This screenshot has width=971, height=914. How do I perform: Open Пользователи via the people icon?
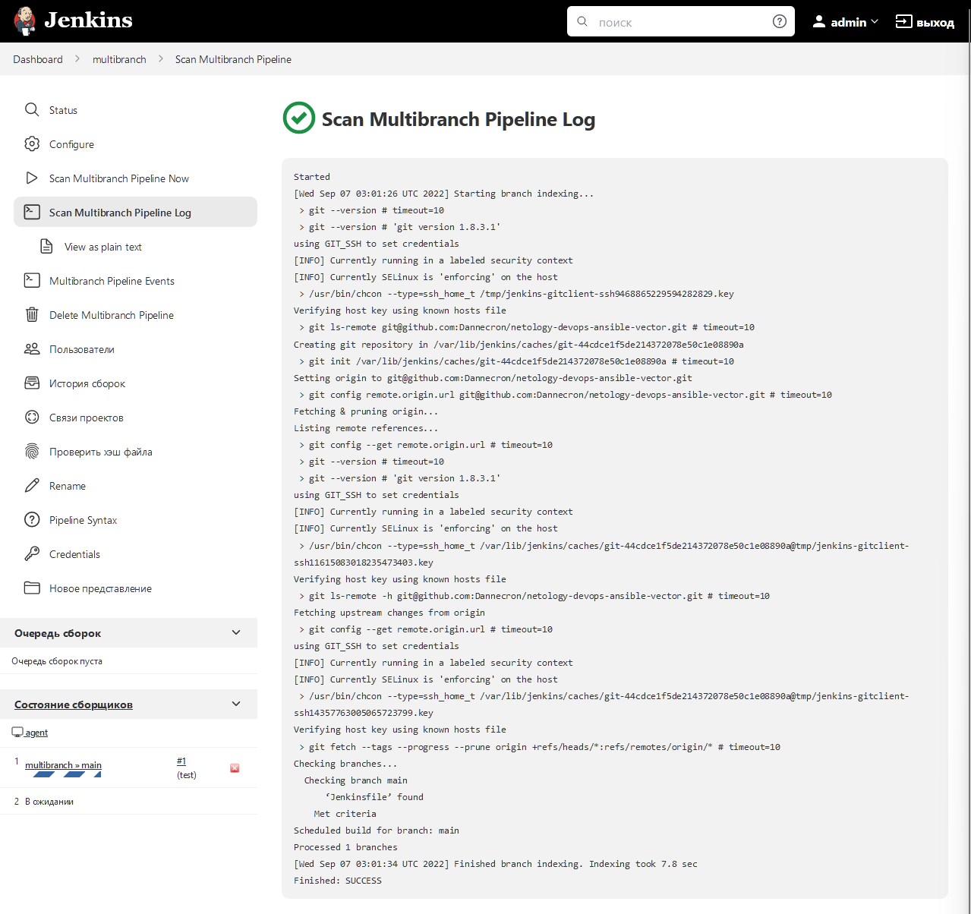(x=31, y=348)
